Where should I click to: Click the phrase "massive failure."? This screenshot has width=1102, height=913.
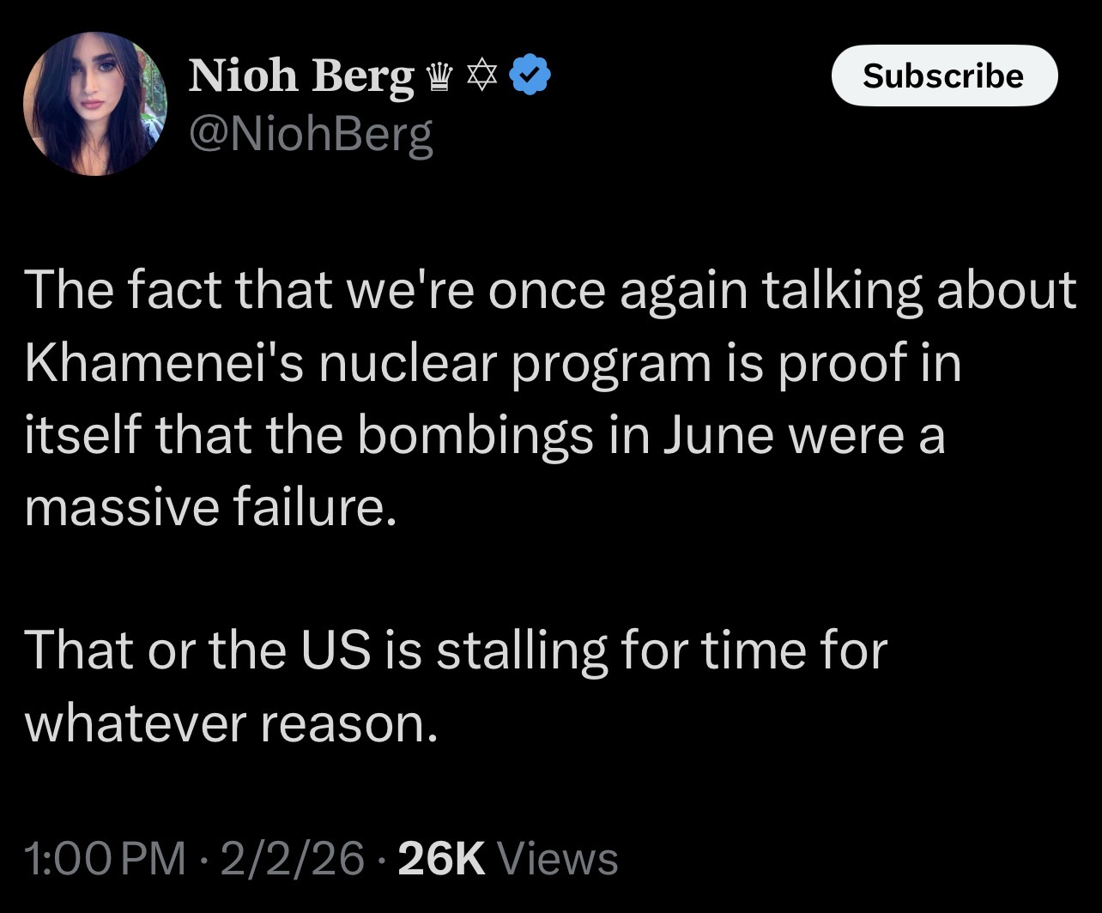[211, 507]
